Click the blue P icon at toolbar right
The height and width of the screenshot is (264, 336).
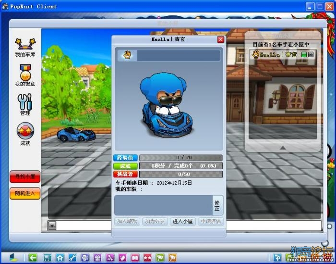click(x=277, y=257)
